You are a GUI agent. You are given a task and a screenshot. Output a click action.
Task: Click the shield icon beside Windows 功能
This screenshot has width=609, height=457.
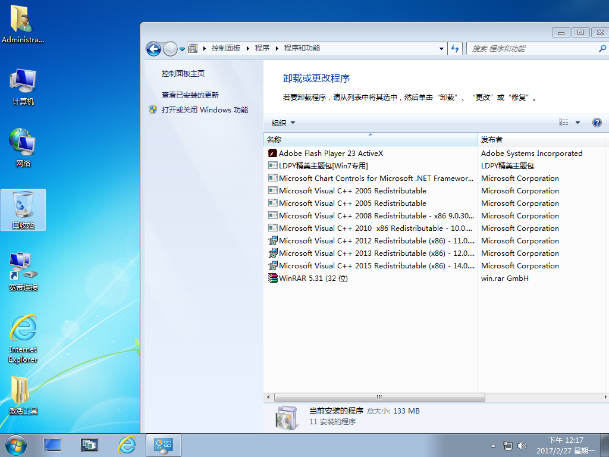[x=153, y=109]
